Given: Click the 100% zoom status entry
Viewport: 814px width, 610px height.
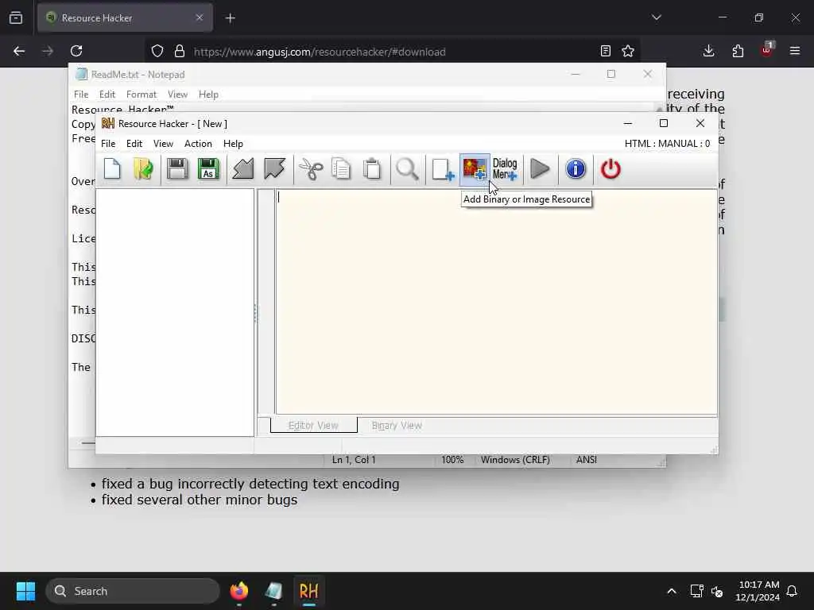Looking at the screenshot, I should [452, 460].
